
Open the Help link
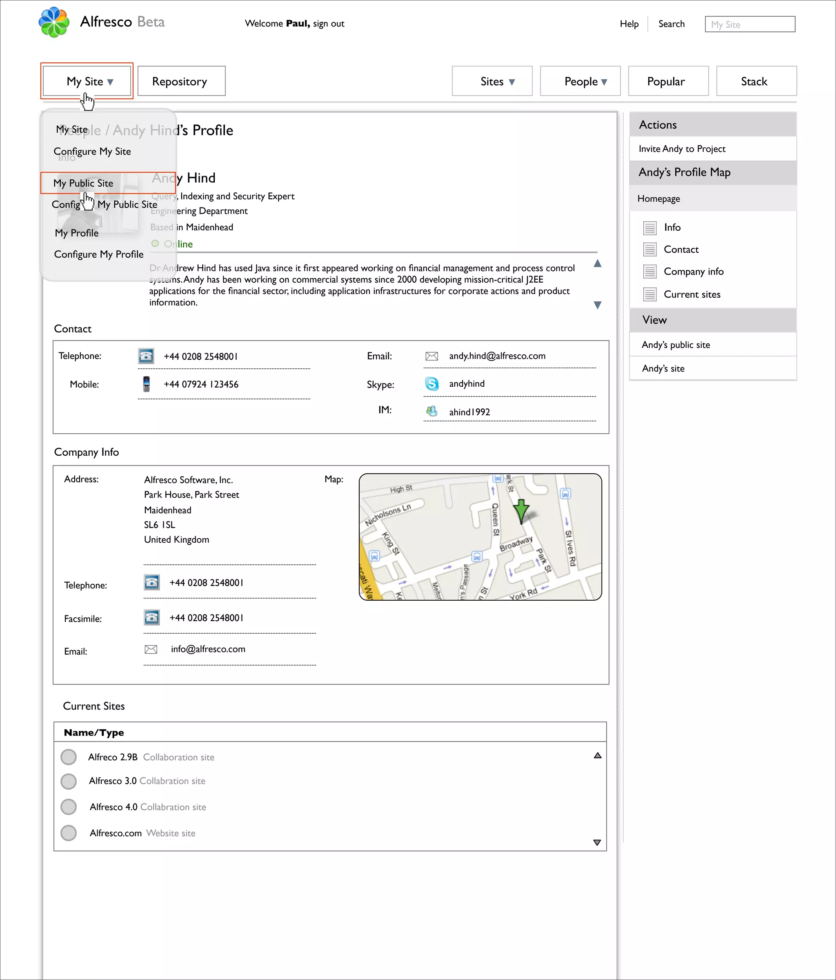(x=629, y=24)
